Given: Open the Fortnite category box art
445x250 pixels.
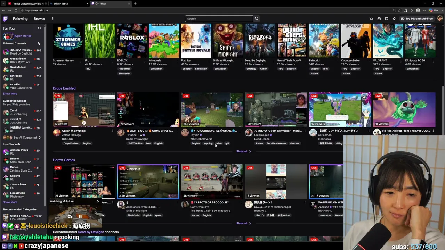Looking at the screenshot, I should (x=196, y=41).
